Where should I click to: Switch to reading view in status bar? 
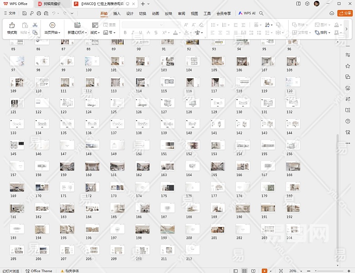[x=252, y=271]
